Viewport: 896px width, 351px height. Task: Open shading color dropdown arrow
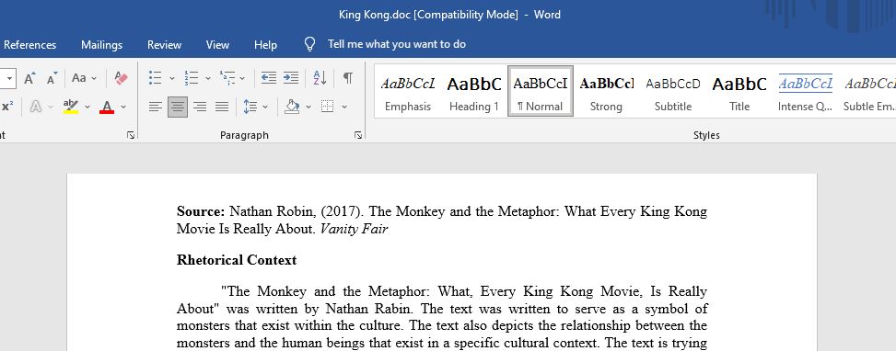pyautogui.click(x=308, y=107)
